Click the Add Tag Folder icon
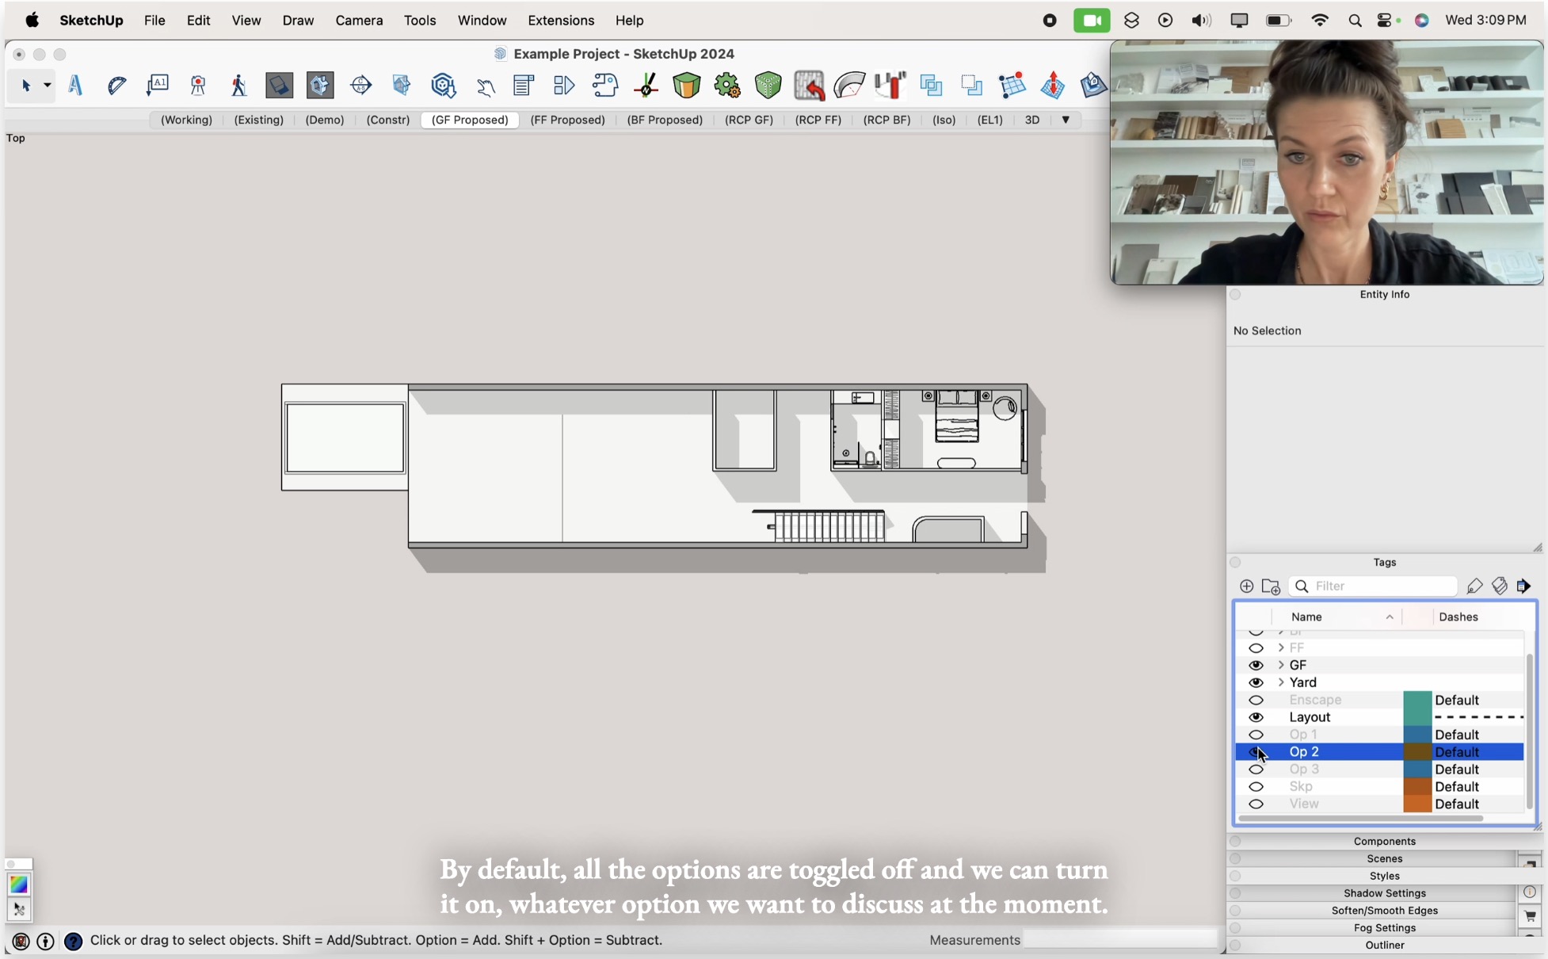Screen dimensions: 1548x959 (1272, 586)
